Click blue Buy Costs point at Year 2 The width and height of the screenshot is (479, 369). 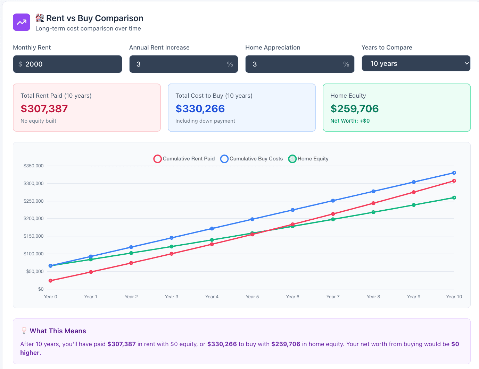(x=131, y=247)
